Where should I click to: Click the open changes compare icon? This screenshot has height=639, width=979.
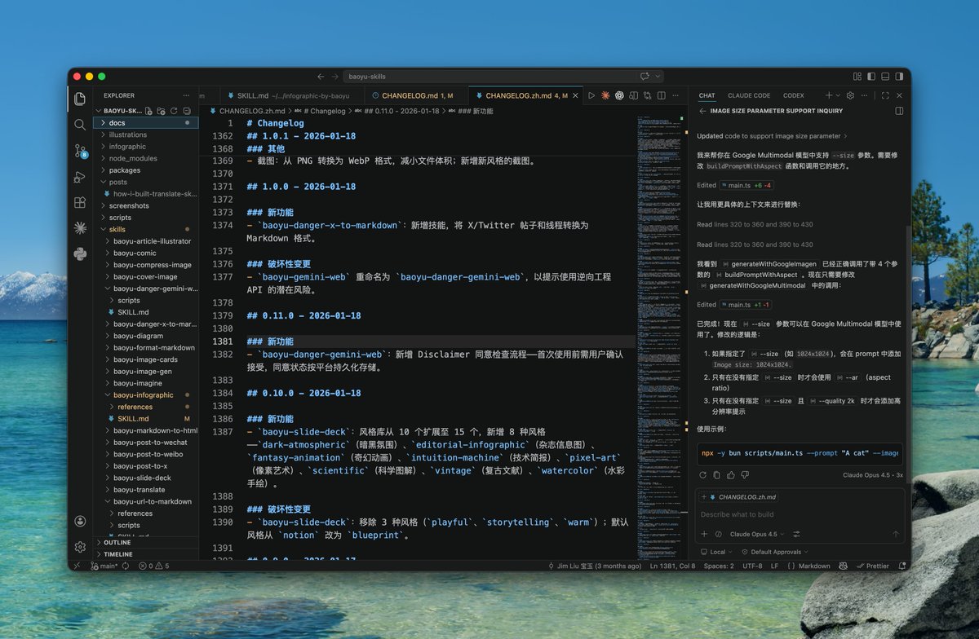pos(648,95)
